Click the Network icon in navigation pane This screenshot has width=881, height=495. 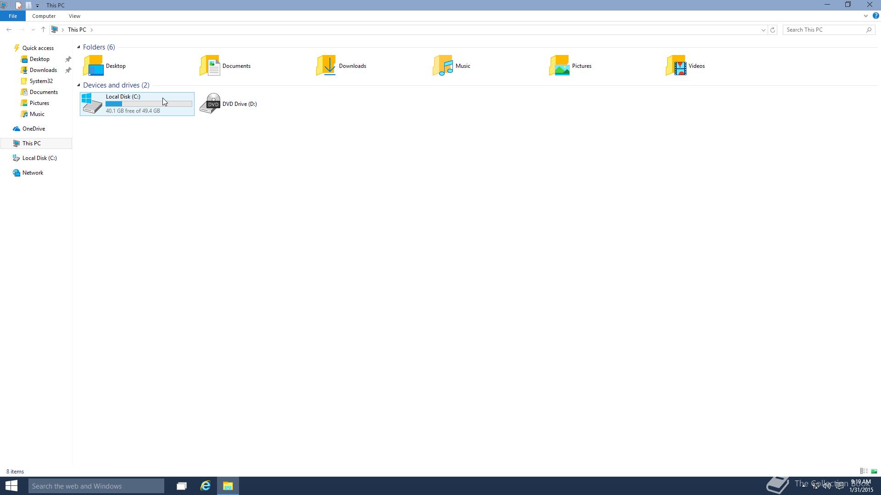coord(17,173)
